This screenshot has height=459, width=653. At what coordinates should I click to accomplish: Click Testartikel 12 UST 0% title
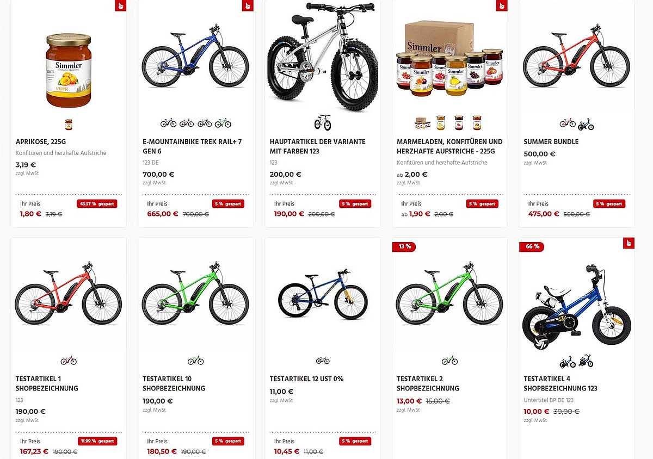[306, 379]
